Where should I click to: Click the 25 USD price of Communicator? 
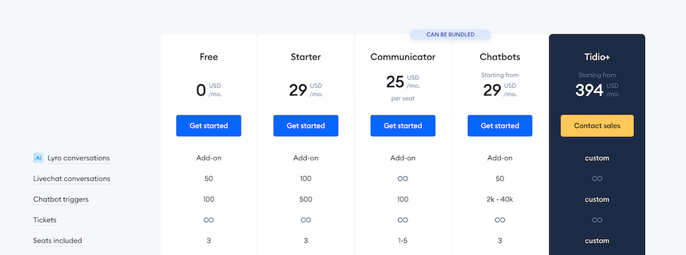403,82
